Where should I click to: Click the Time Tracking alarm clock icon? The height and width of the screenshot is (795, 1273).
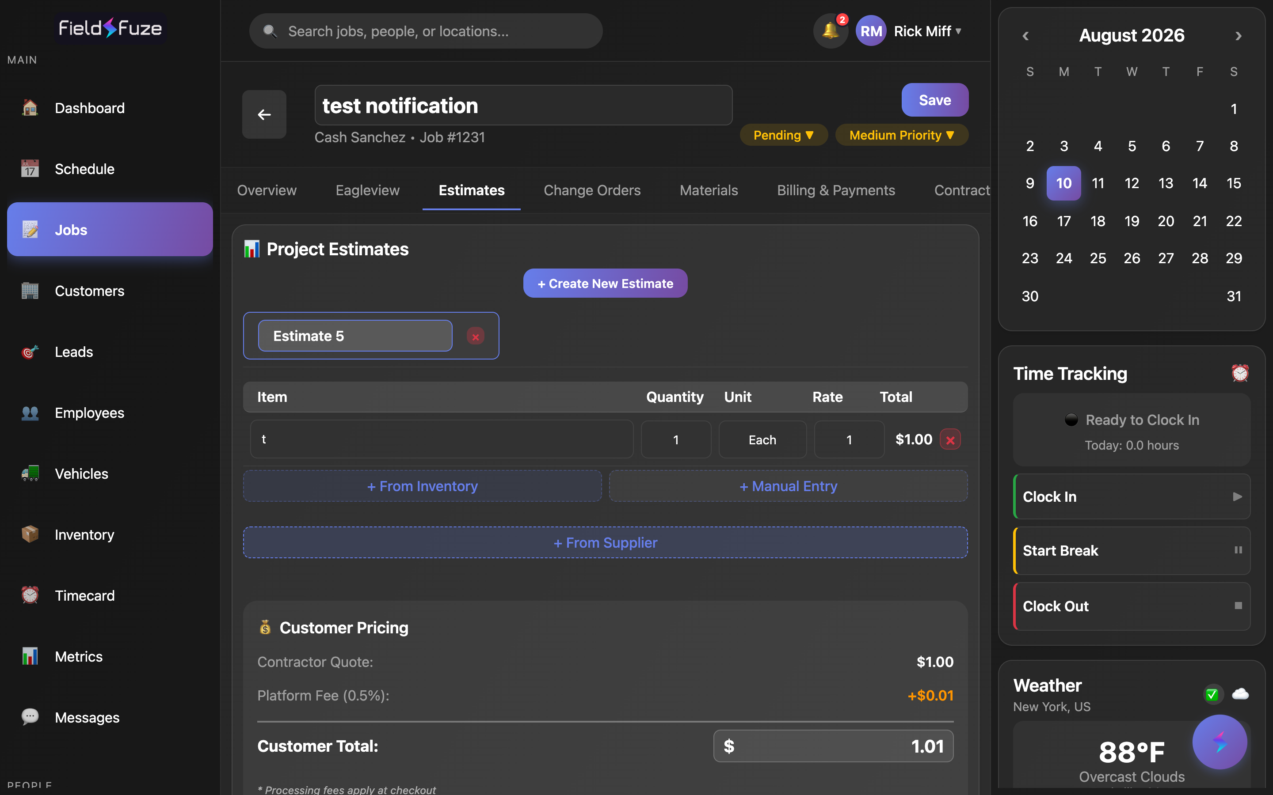1240,373
